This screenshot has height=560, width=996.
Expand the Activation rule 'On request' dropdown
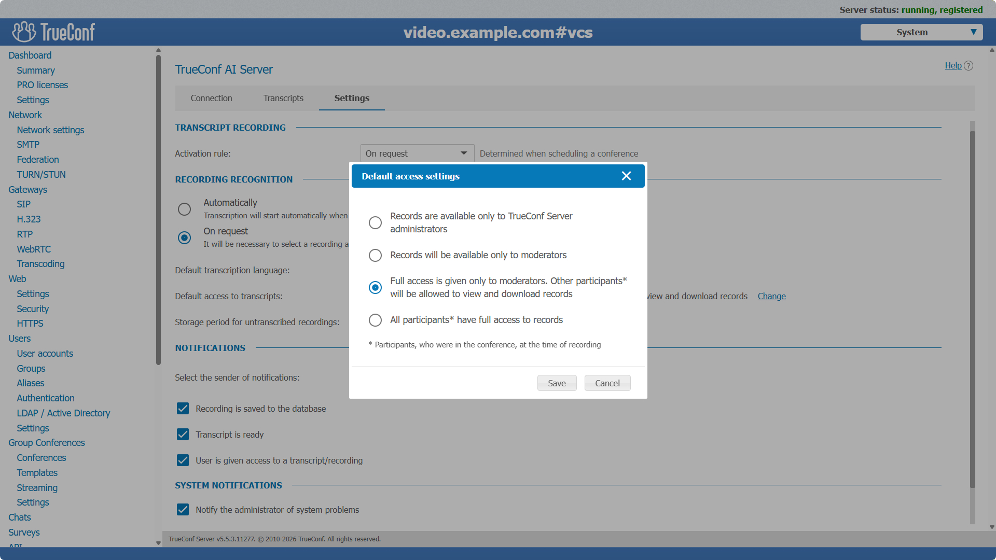(x=417, y=153)
